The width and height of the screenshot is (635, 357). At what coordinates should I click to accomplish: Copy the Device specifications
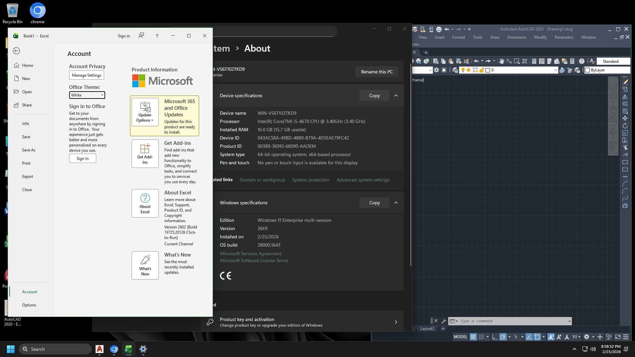click(374, 96)
